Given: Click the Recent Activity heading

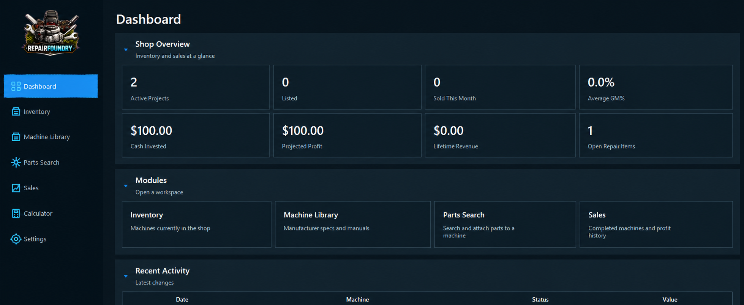Looking at the screenshot, I should 163,270.
